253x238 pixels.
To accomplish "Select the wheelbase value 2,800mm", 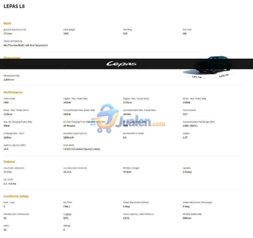I will click(x=9, y=80).
